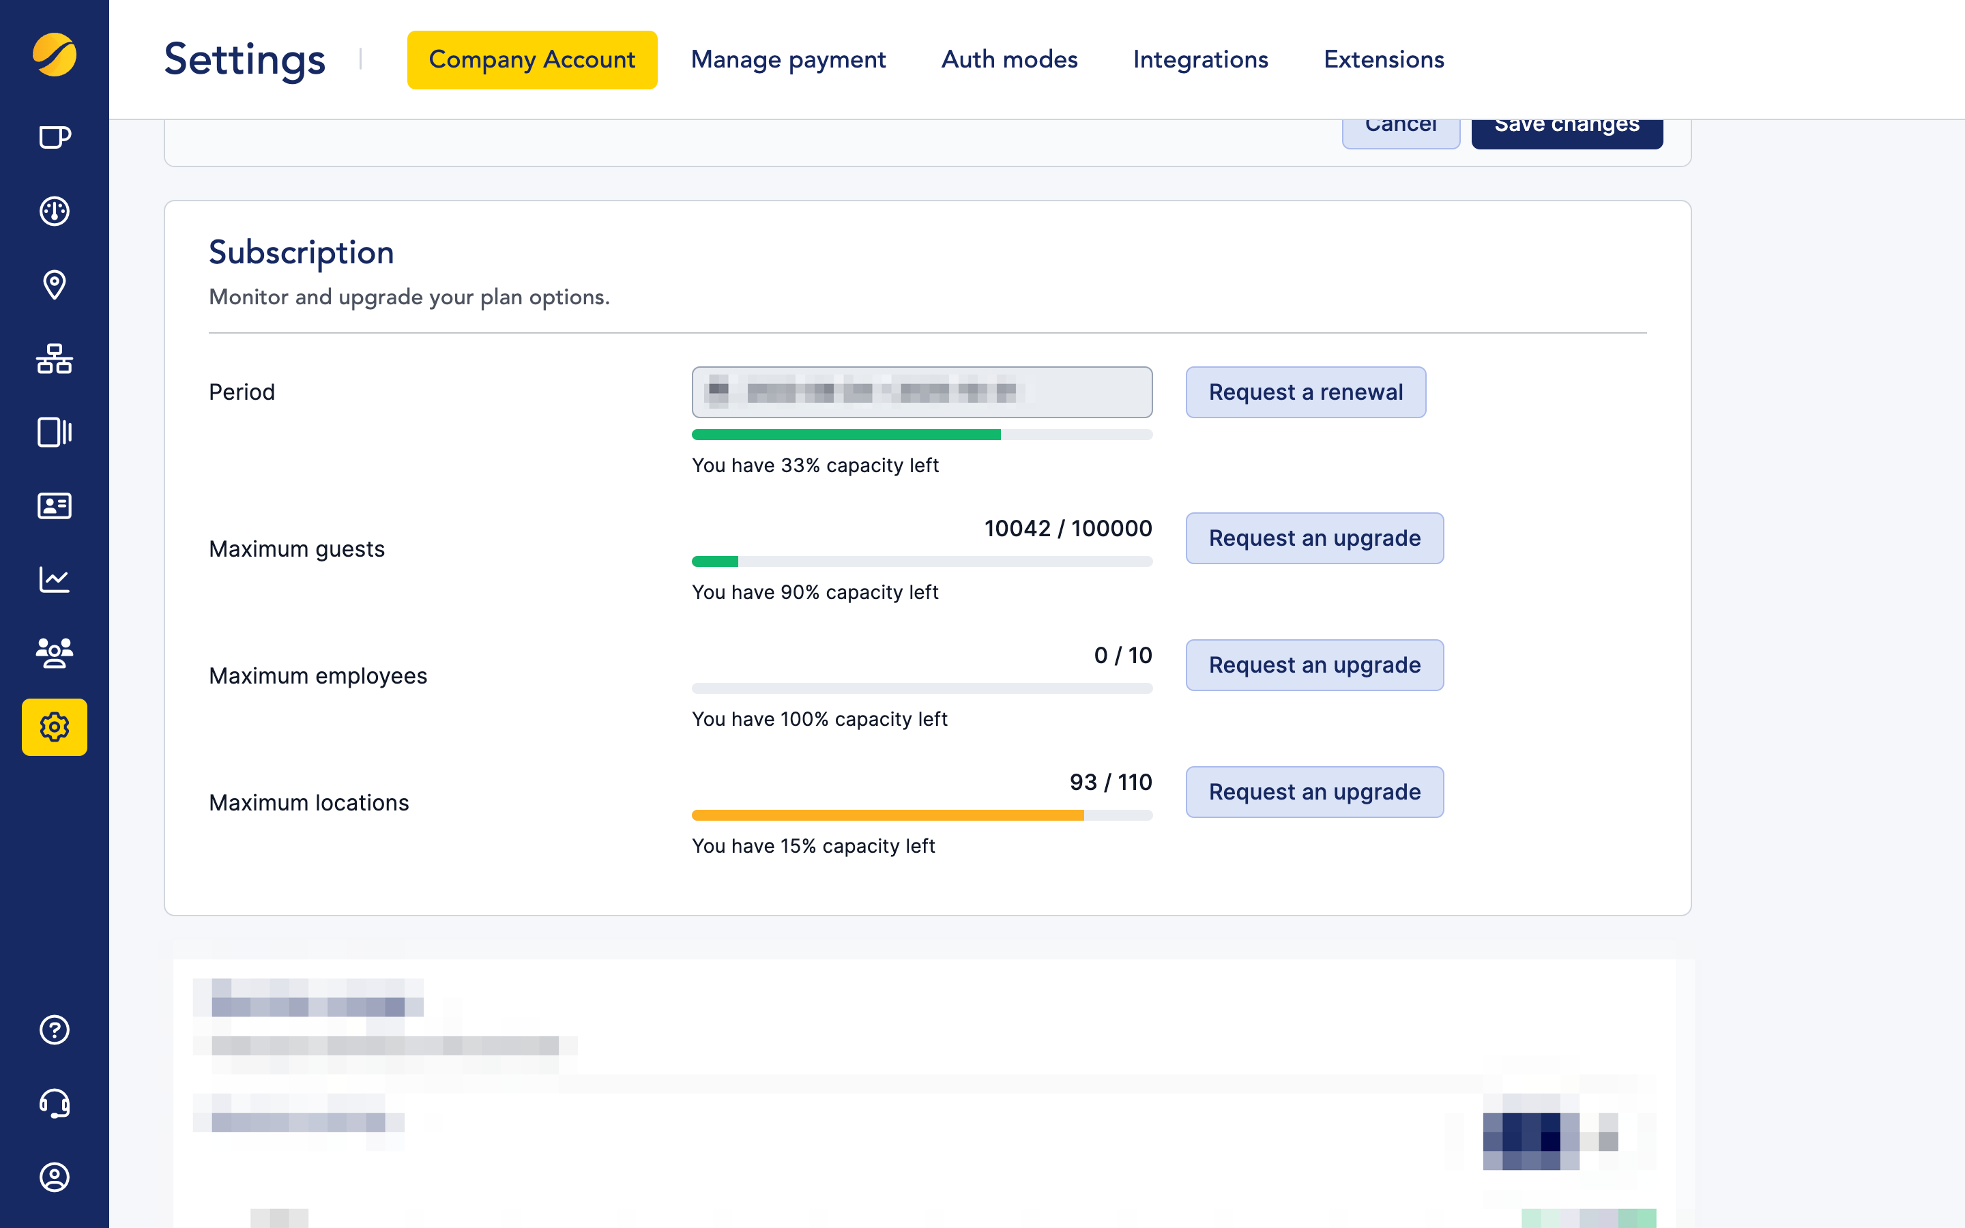Click the Maximum locations orange progress bar
Image resolution: width=1965 pixels, height=1228 pixels.
[x=888, y=815]
